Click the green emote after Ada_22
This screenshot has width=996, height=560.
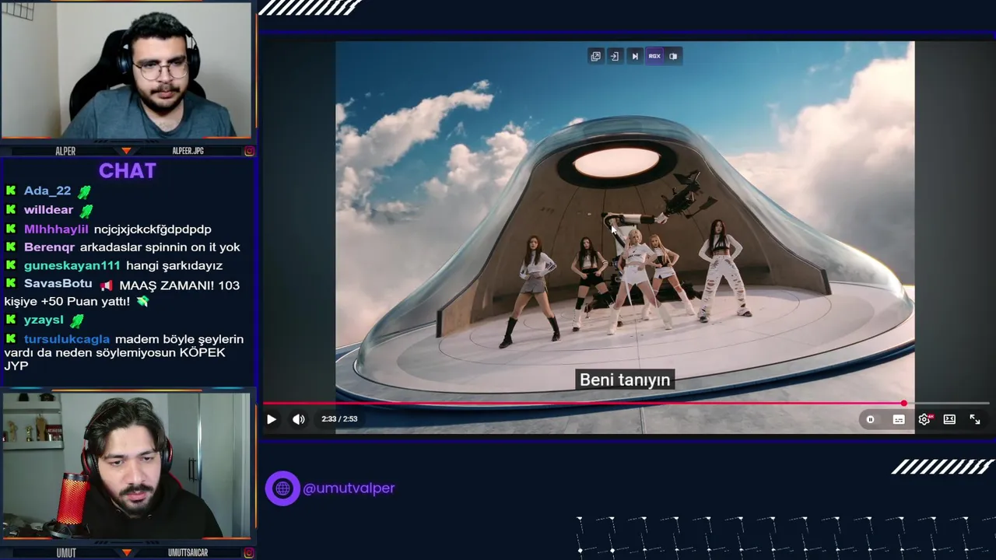(84, 191)
